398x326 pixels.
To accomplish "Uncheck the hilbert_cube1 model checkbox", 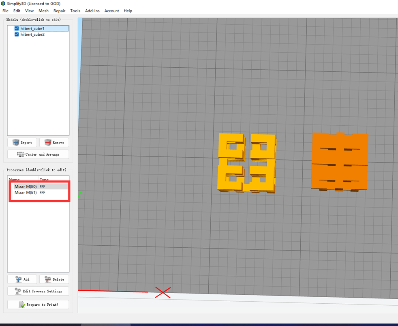I will (17, 28).
